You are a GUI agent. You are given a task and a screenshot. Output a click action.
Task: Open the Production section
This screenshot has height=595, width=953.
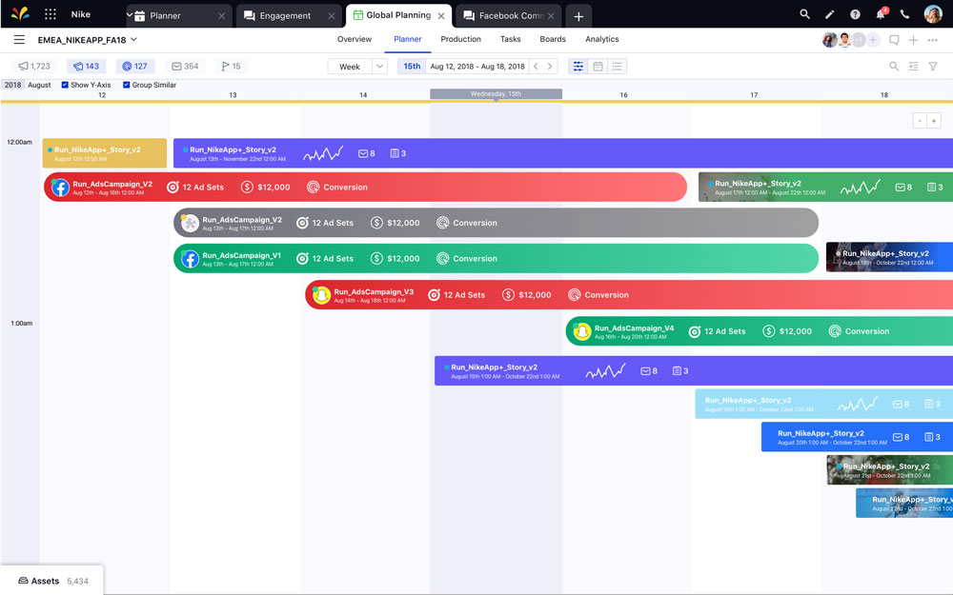click(x=460, y=39)
